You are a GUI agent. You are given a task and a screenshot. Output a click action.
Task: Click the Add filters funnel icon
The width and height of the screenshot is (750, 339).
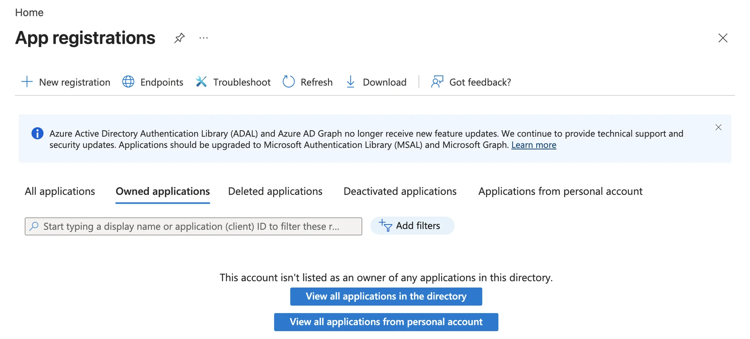point(385,226)
